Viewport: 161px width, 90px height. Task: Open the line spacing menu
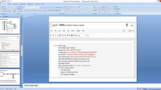pyautogui.click(x=61, y=7)
